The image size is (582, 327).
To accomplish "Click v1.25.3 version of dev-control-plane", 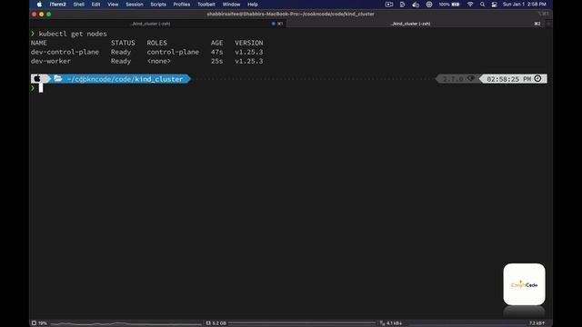I will point(248,52).
